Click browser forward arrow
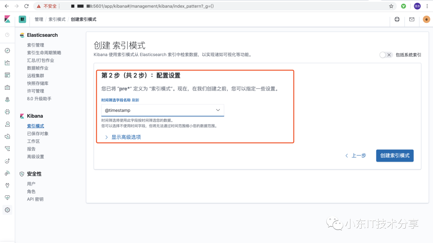433x243 pixels. 16,6
